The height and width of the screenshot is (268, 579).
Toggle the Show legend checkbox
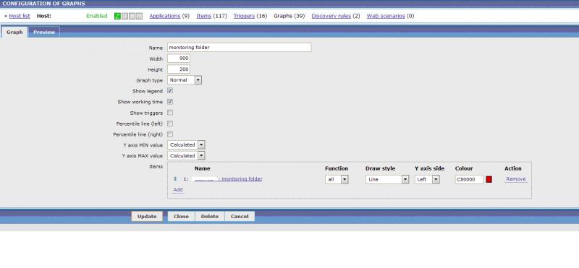(170, 91)
